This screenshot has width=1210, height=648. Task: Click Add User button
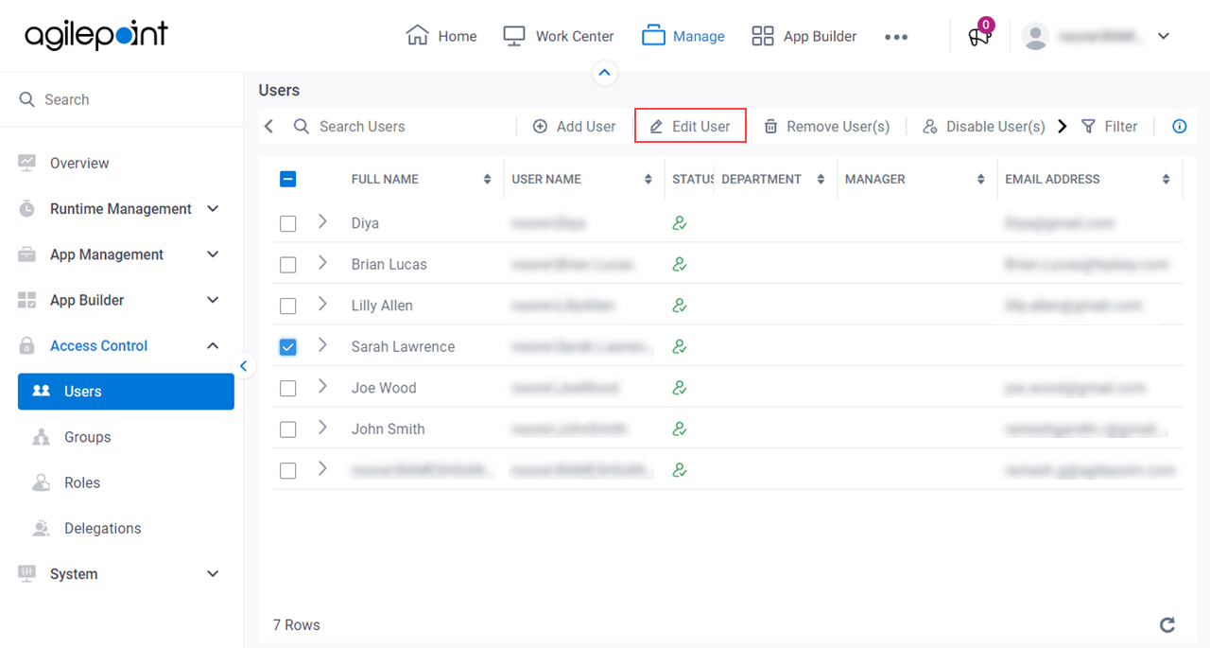tap(575, 126)
